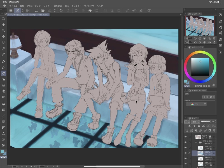224x168 pixels.
Task: Pick the eyedropper tool
Action: pos(4,54)
